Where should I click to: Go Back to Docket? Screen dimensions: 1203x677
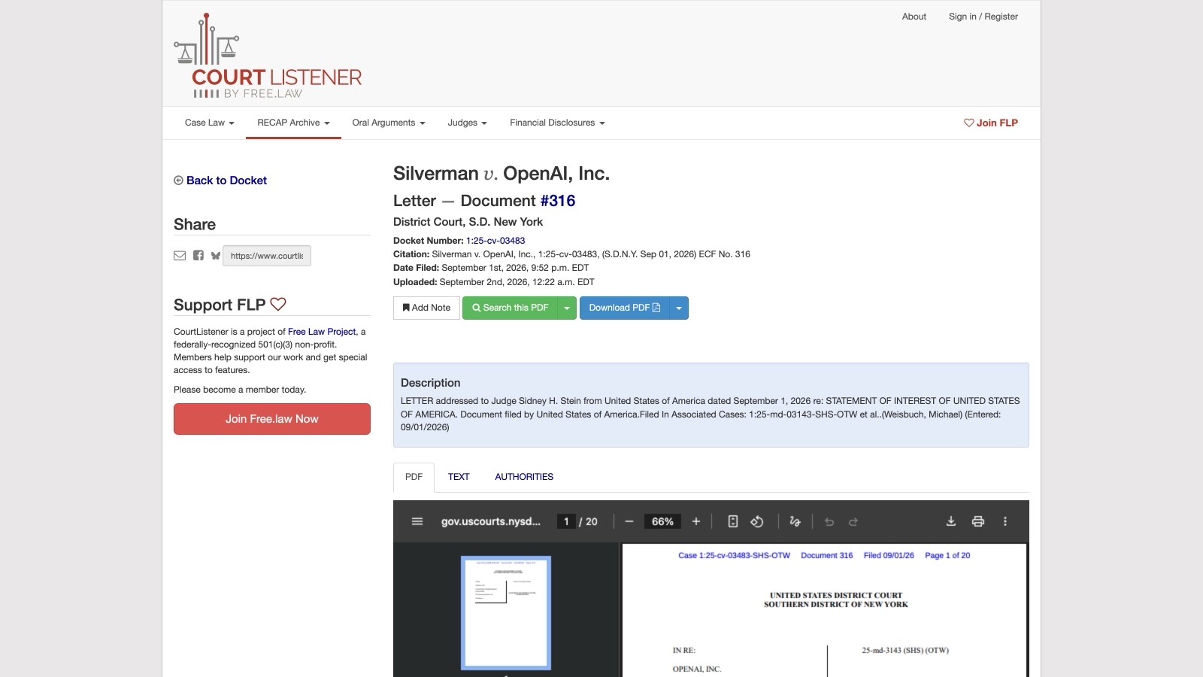click(x=220, y=181)
